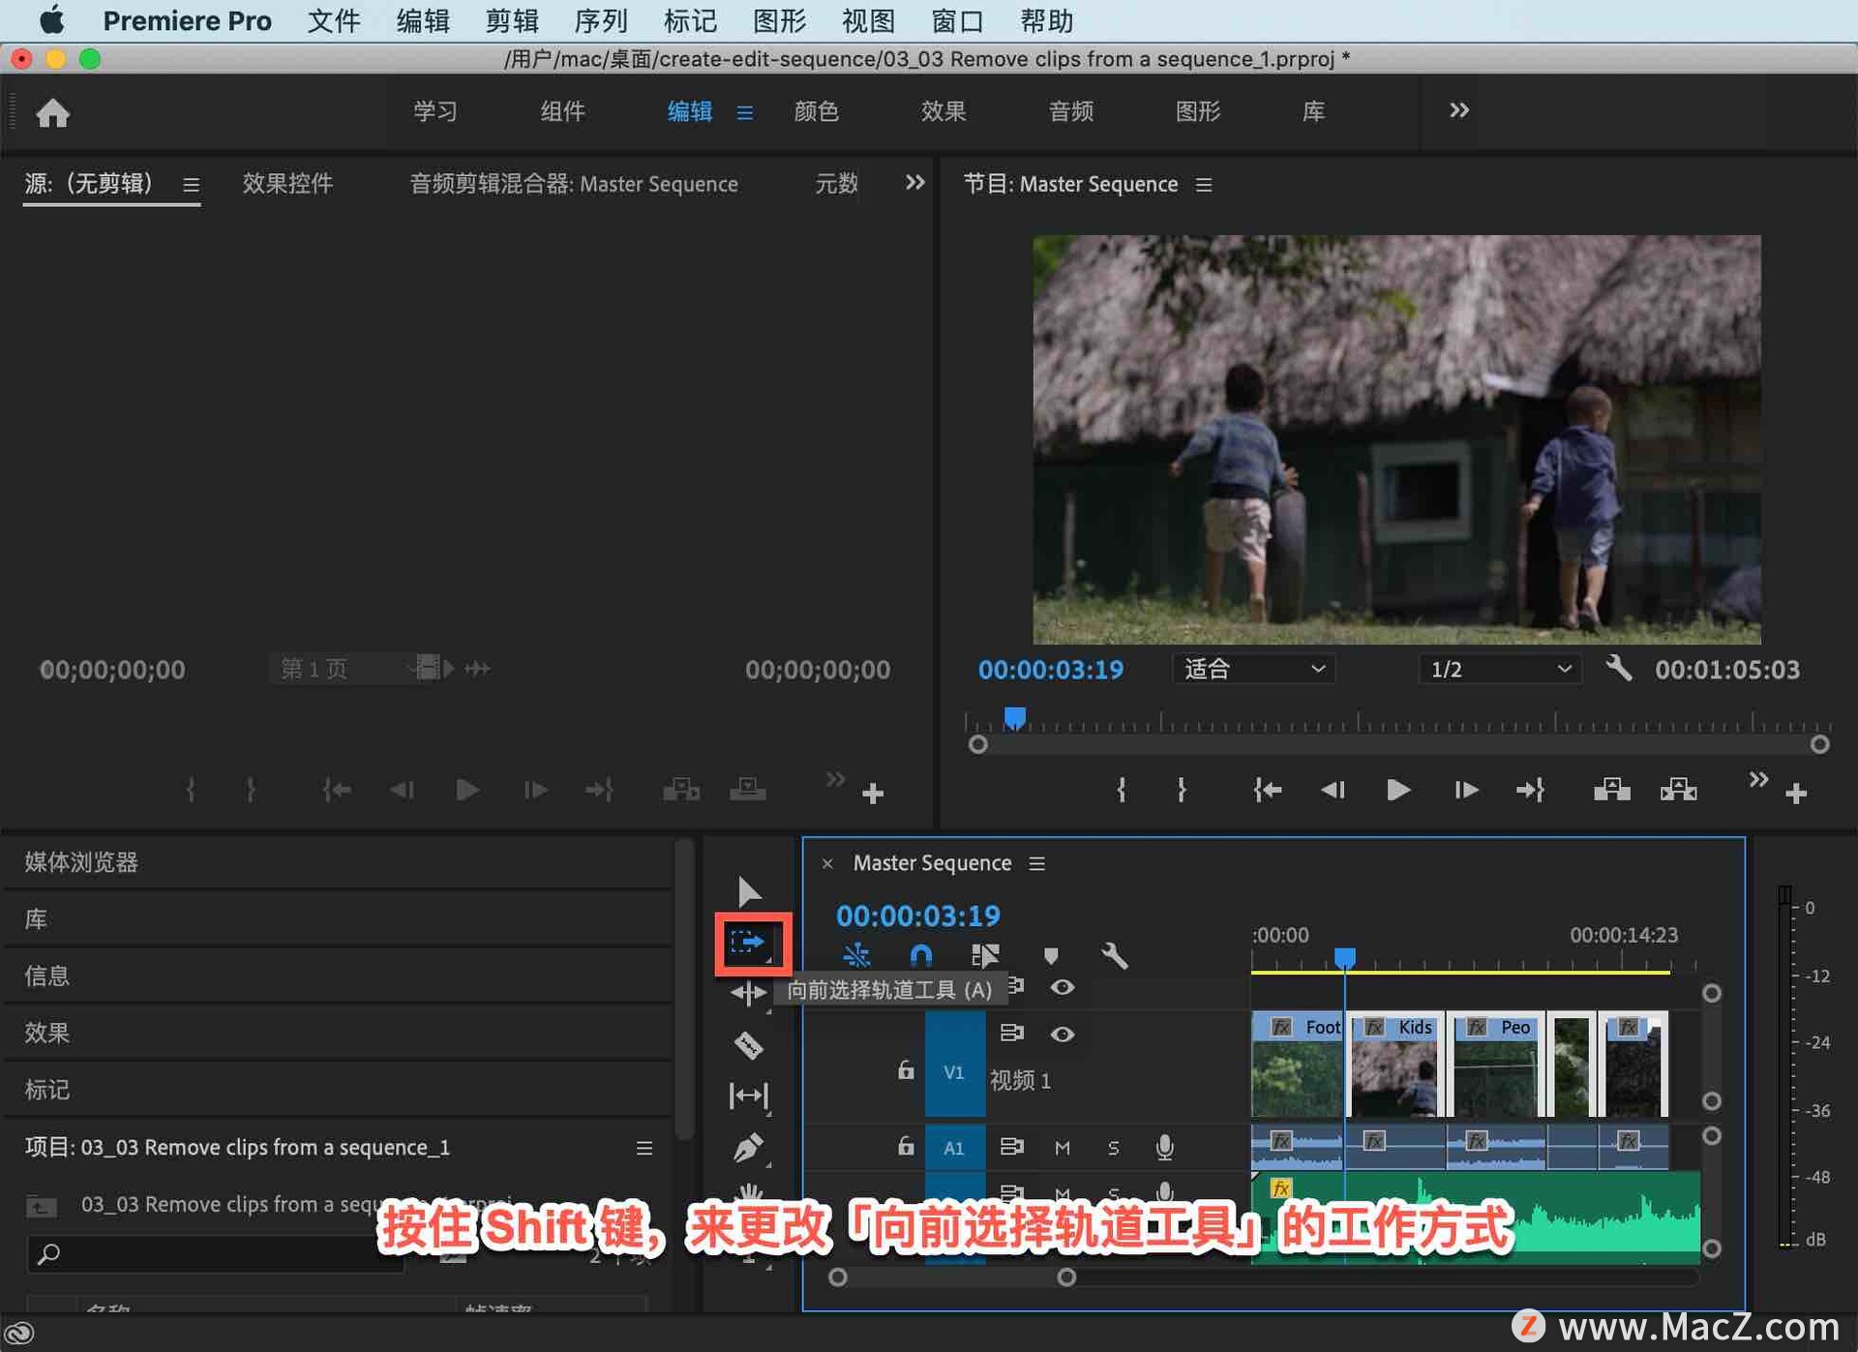
Task: Switch to the 颜色 workspace tab
Action: (x=816, y=111)
